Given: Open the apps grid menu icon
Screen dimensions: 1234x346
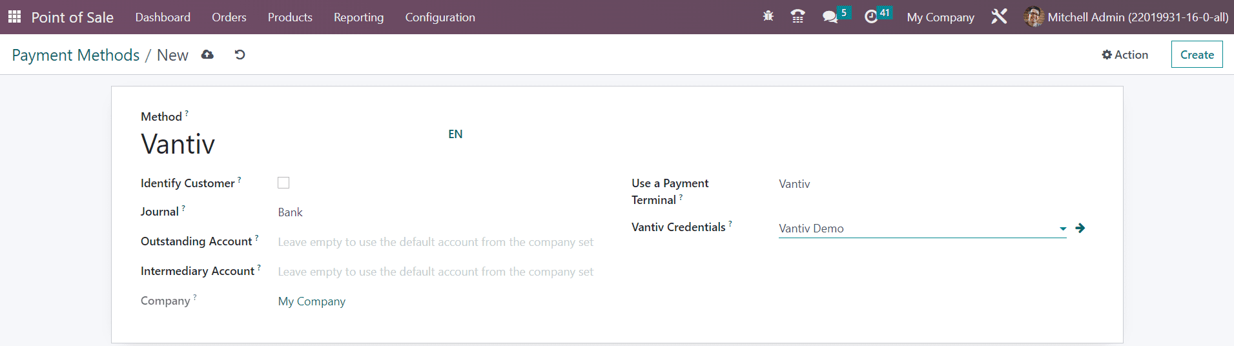Looking at the screenshot, I should click(14, 17).
